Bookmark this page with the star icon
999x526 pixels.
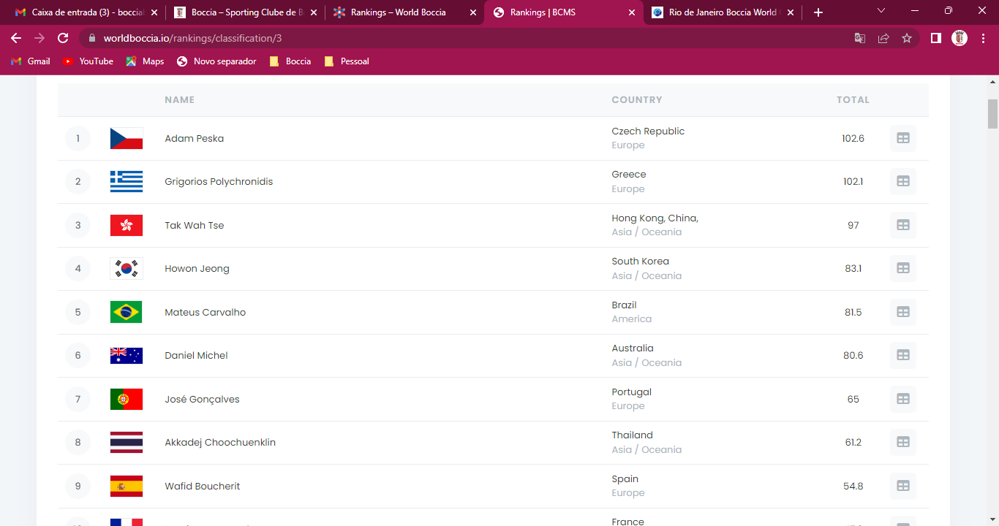coord(907,38)
